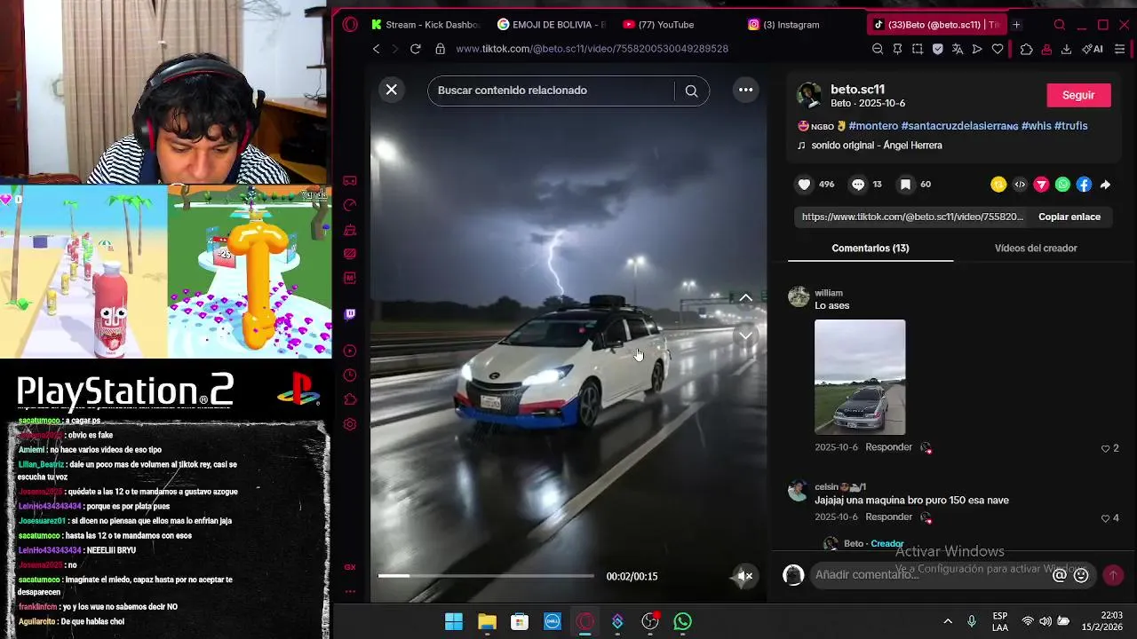The image size is (1137, 639).
Task: Share the video to WhatsApp
Action: click(x=1062, y=185)
